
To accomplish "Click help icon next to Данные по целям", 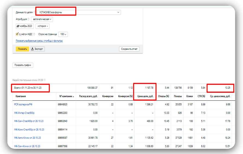I will tap(34, 12).
